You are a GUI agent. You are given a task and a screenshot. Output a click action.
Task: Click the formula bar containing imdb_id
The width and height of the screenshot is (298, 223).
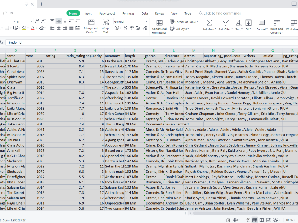point(152,43)
